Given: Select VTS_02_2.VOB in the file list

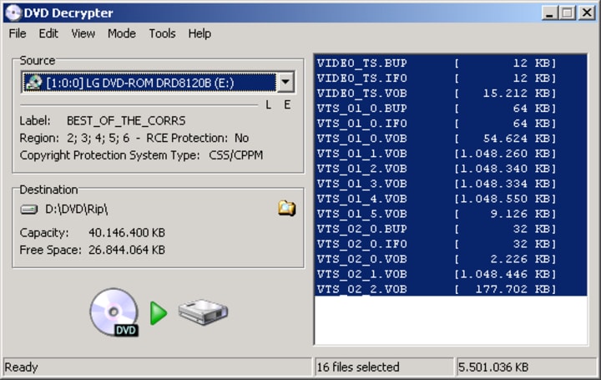Looking at the screenshot, I should point(451,289).
